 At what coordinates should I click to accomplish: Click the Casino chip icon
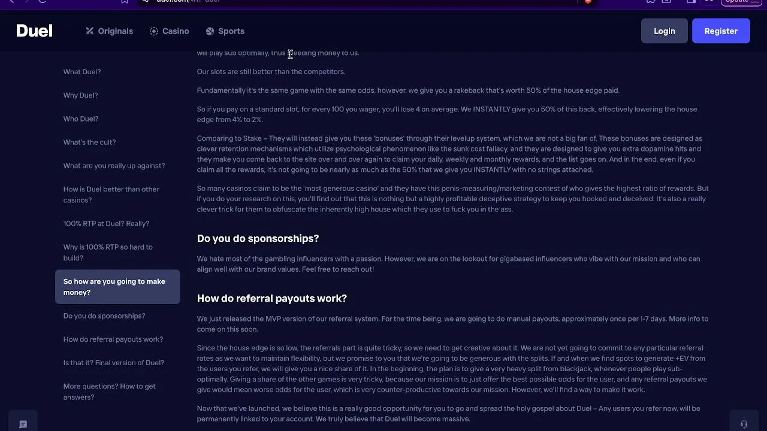click(154, 31)
